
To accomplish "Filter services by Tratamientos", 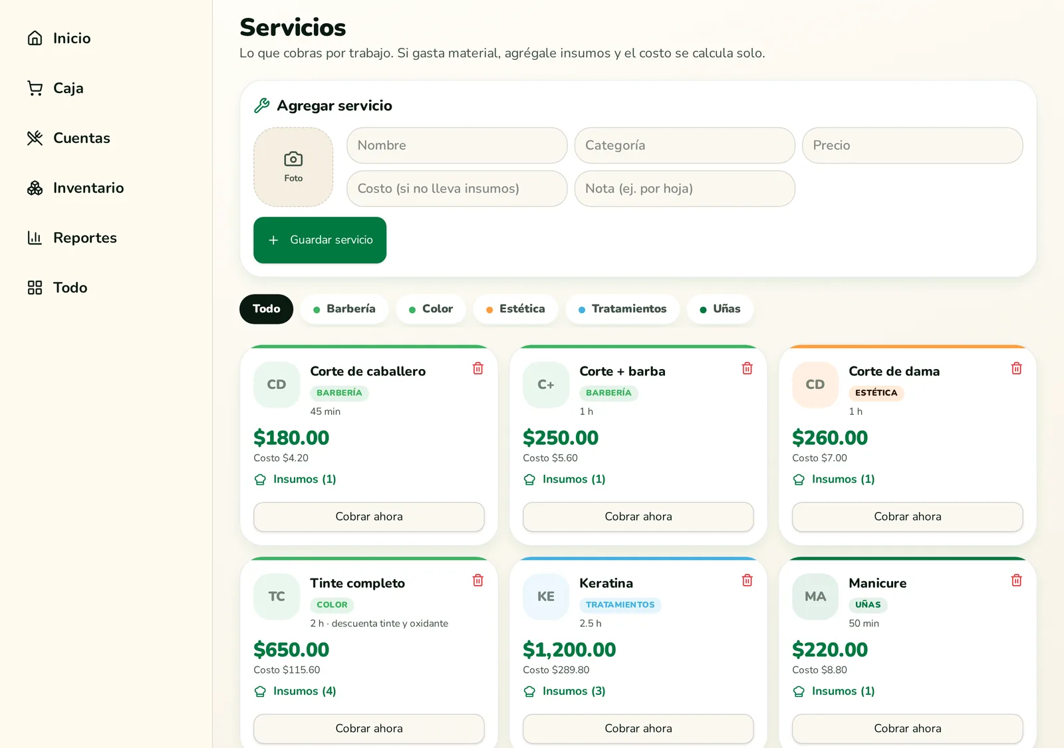I will coord(622,309).
